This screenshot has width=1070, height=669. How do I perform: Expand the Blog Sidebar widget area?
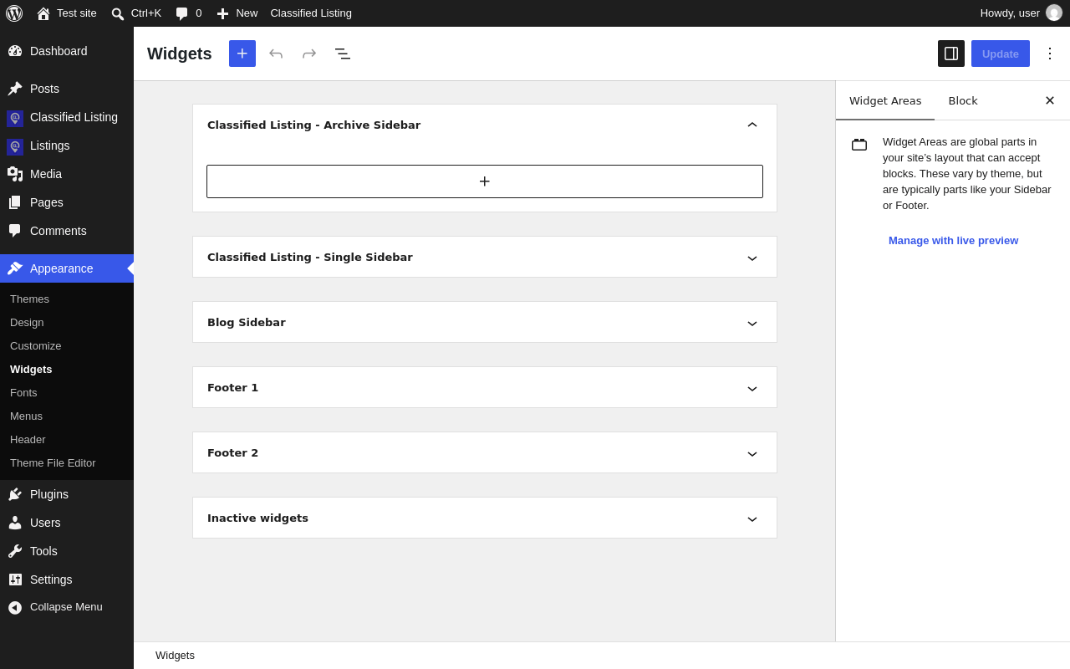pyautogui.click(x=485, y=322)
